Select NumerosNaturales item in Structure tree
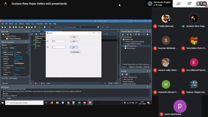Image resolution: width=208 pixels, height=117 pixels. click(14, 38)
